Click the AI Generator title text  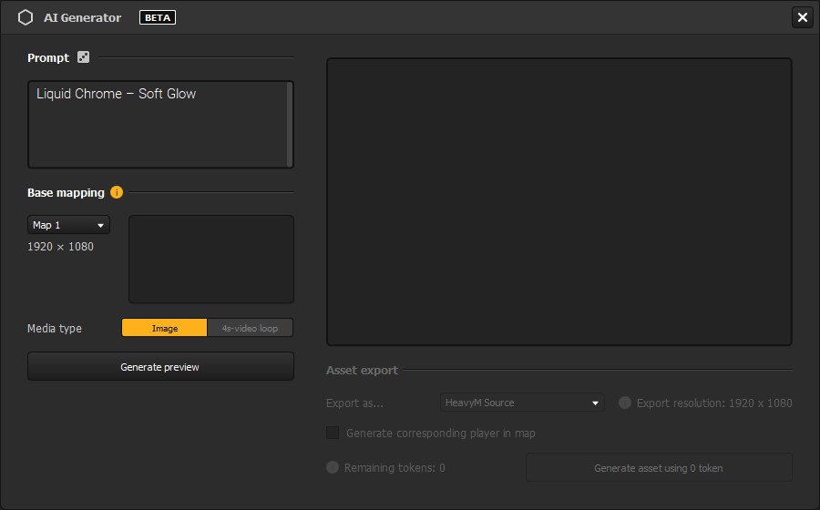click(82, 17)
